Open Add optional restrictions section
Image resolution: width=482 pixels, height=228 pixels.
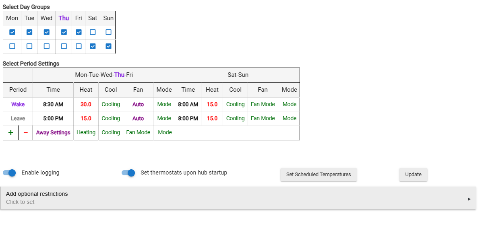coord(238,198)
